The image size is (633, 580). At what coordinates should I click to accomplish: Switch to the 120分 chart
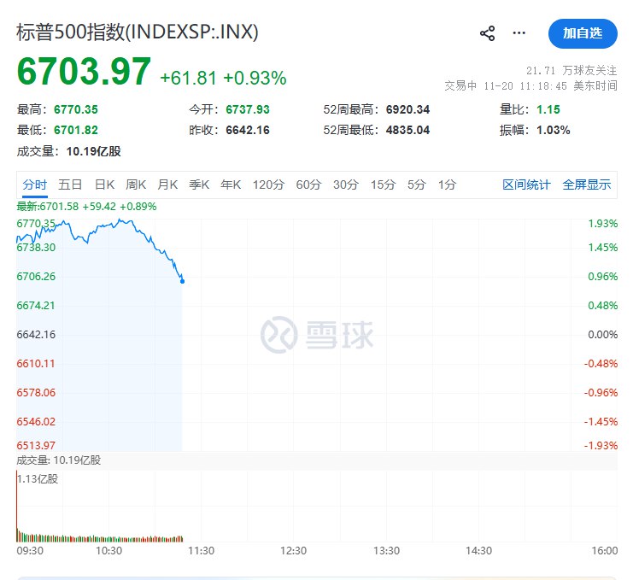[268, 185]
